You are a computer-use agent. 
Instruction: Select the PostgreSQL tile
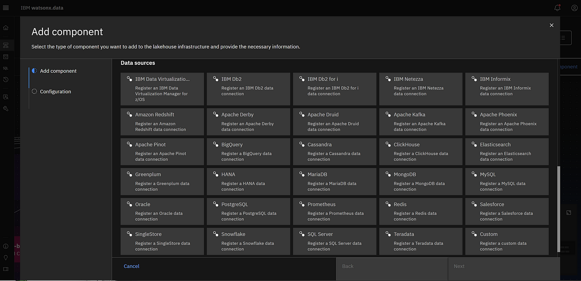[x=248, y=212]
